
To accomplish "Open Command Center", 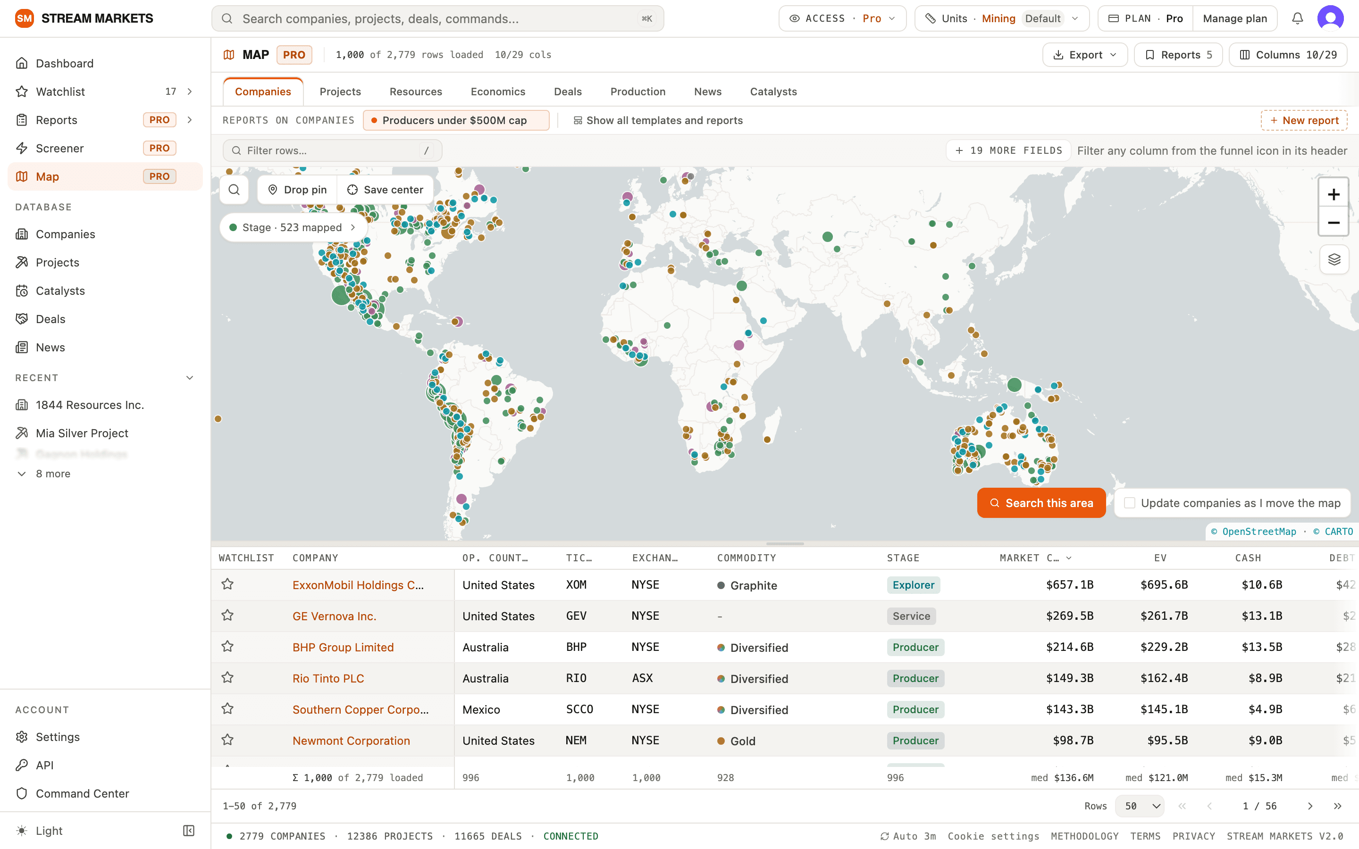I will [x=105, y=793].
